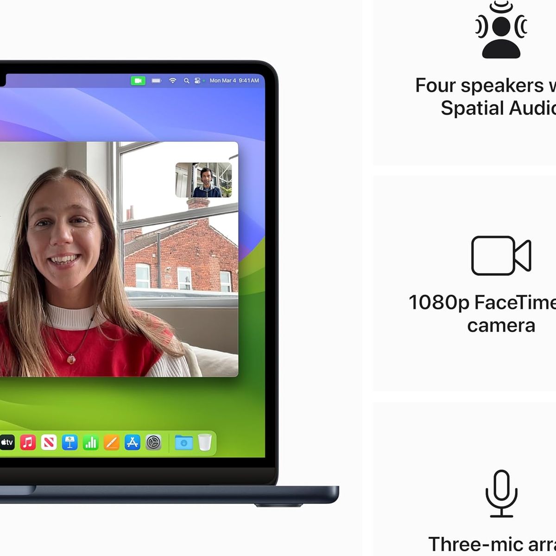The height and width of the screenshot is (556, 556).
Task: Open the Wi-Fi menu in menu bar
Action: pyautogui.click(x=173, y=81)
